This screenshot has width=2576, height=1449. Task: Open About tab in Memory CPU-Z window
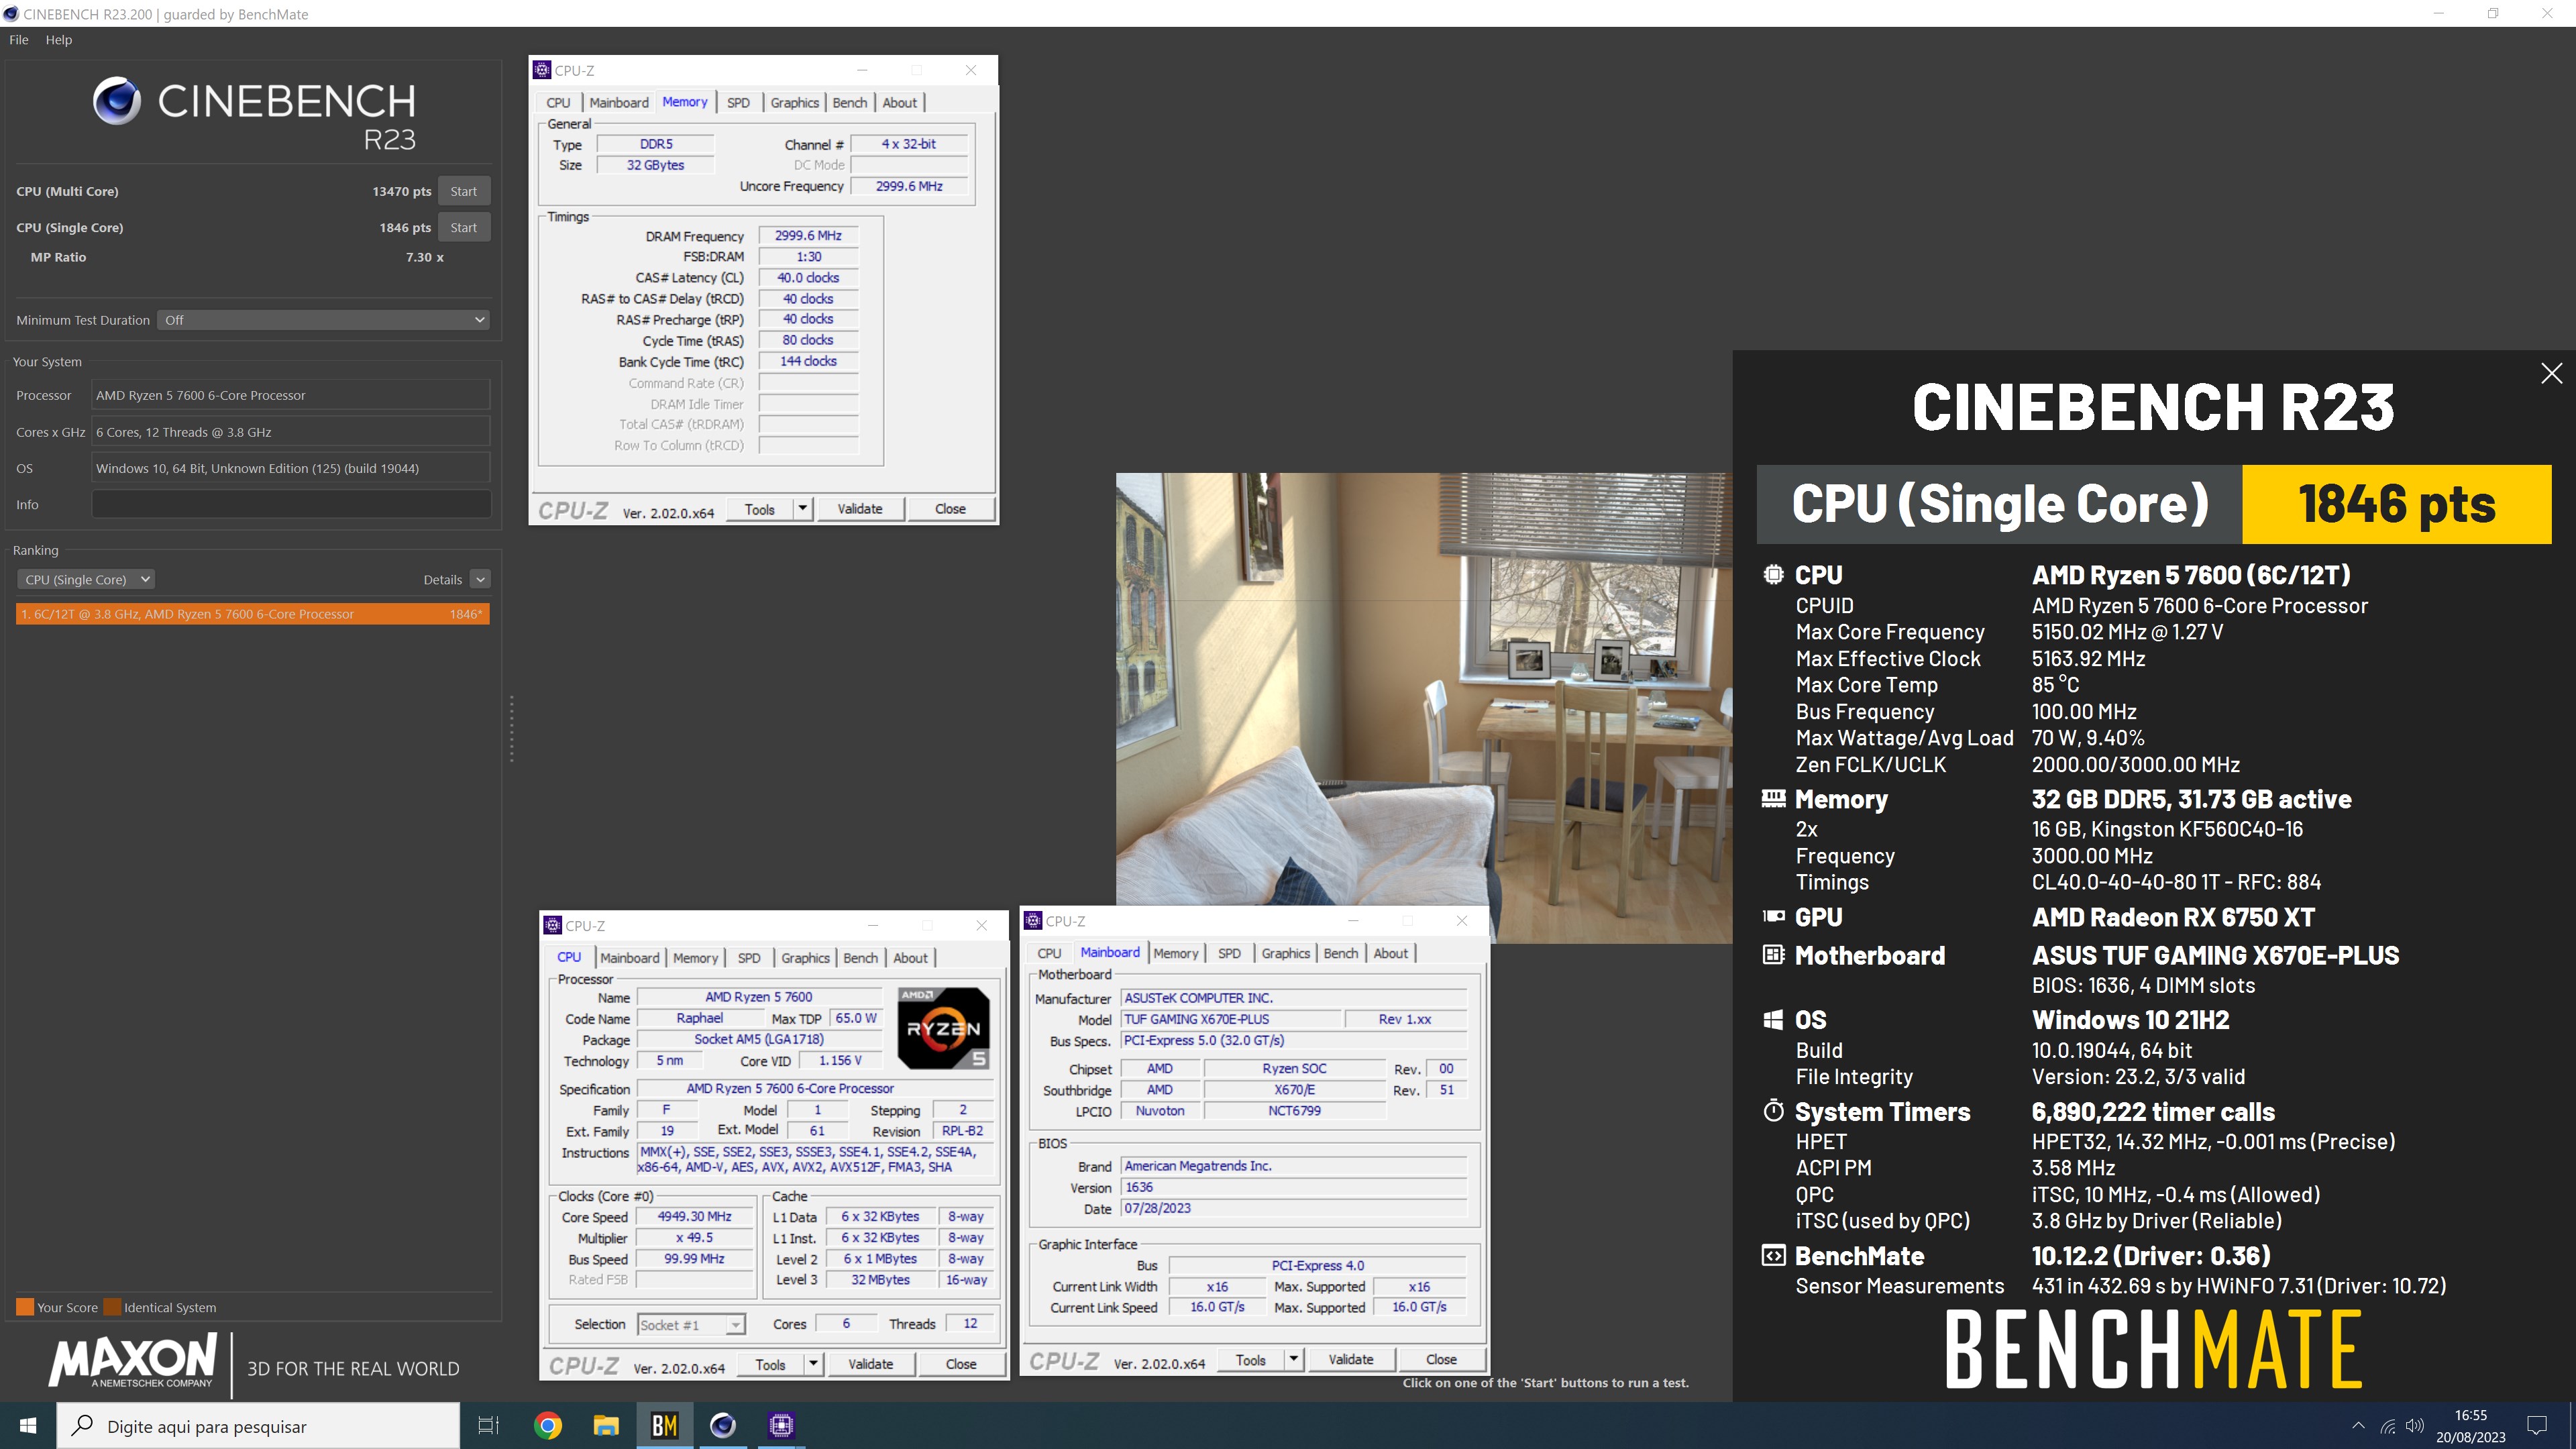(x=899, y=102)
